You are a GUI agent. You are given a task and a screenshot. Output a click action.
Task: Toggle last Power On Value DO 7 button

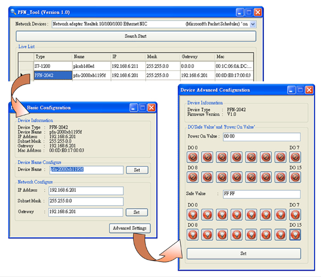point(295,157)
